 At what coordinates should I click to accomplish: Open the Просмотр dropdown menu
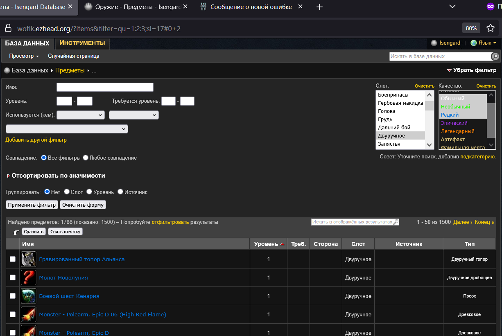(24, 56)
